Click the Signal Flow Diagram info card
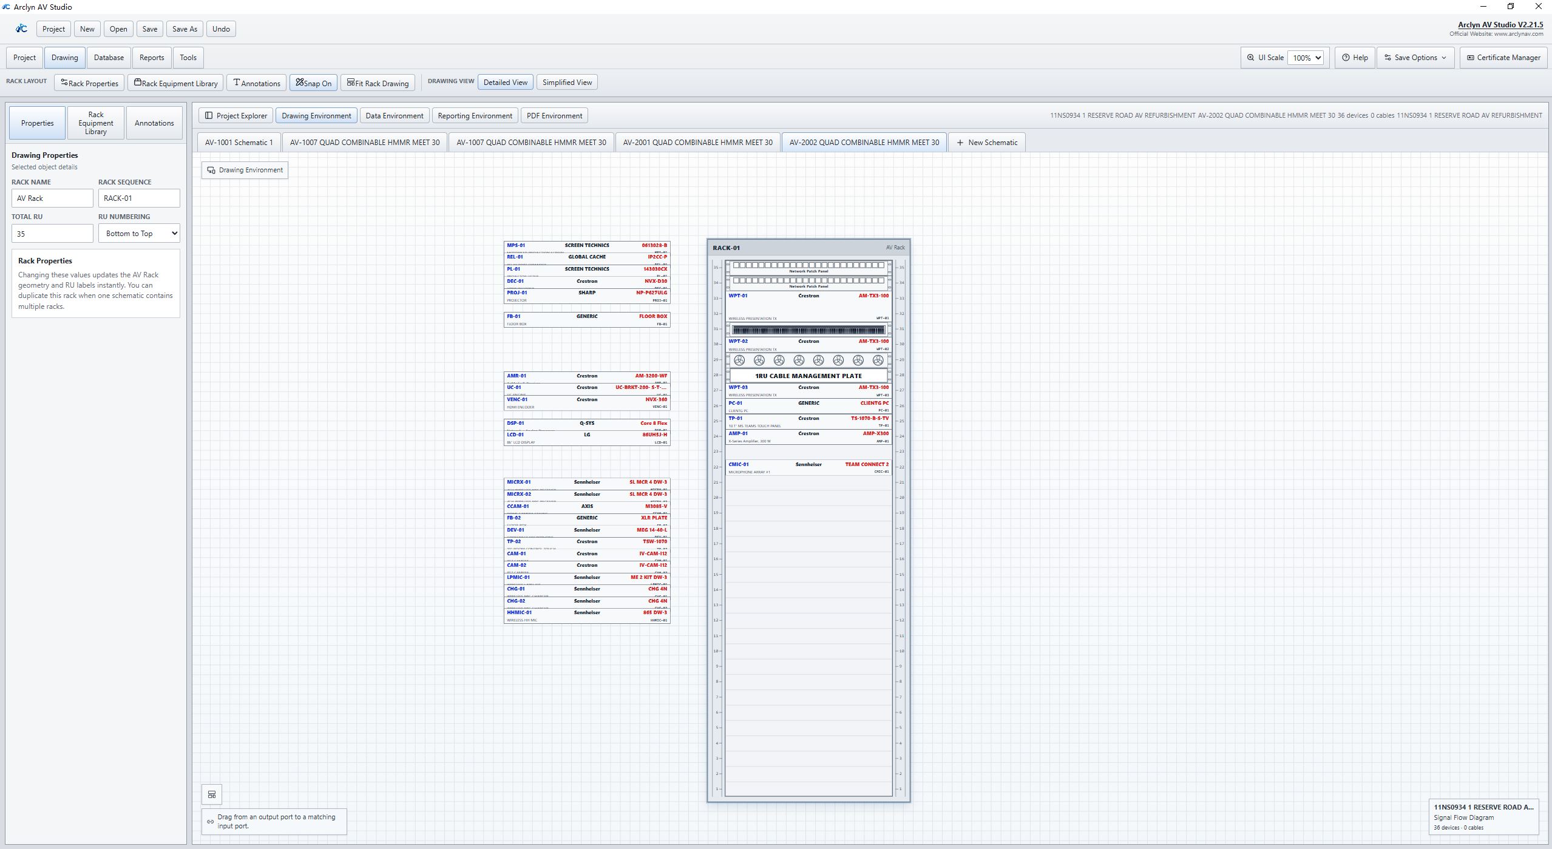1552x849 pixels. coord(1483,817)
